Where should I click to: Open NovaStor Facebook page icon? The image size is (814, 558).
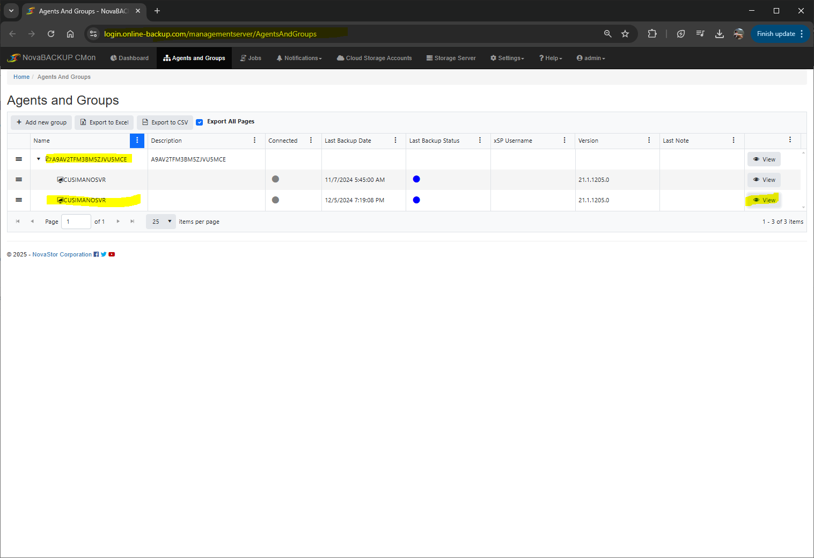pos(96,254)
